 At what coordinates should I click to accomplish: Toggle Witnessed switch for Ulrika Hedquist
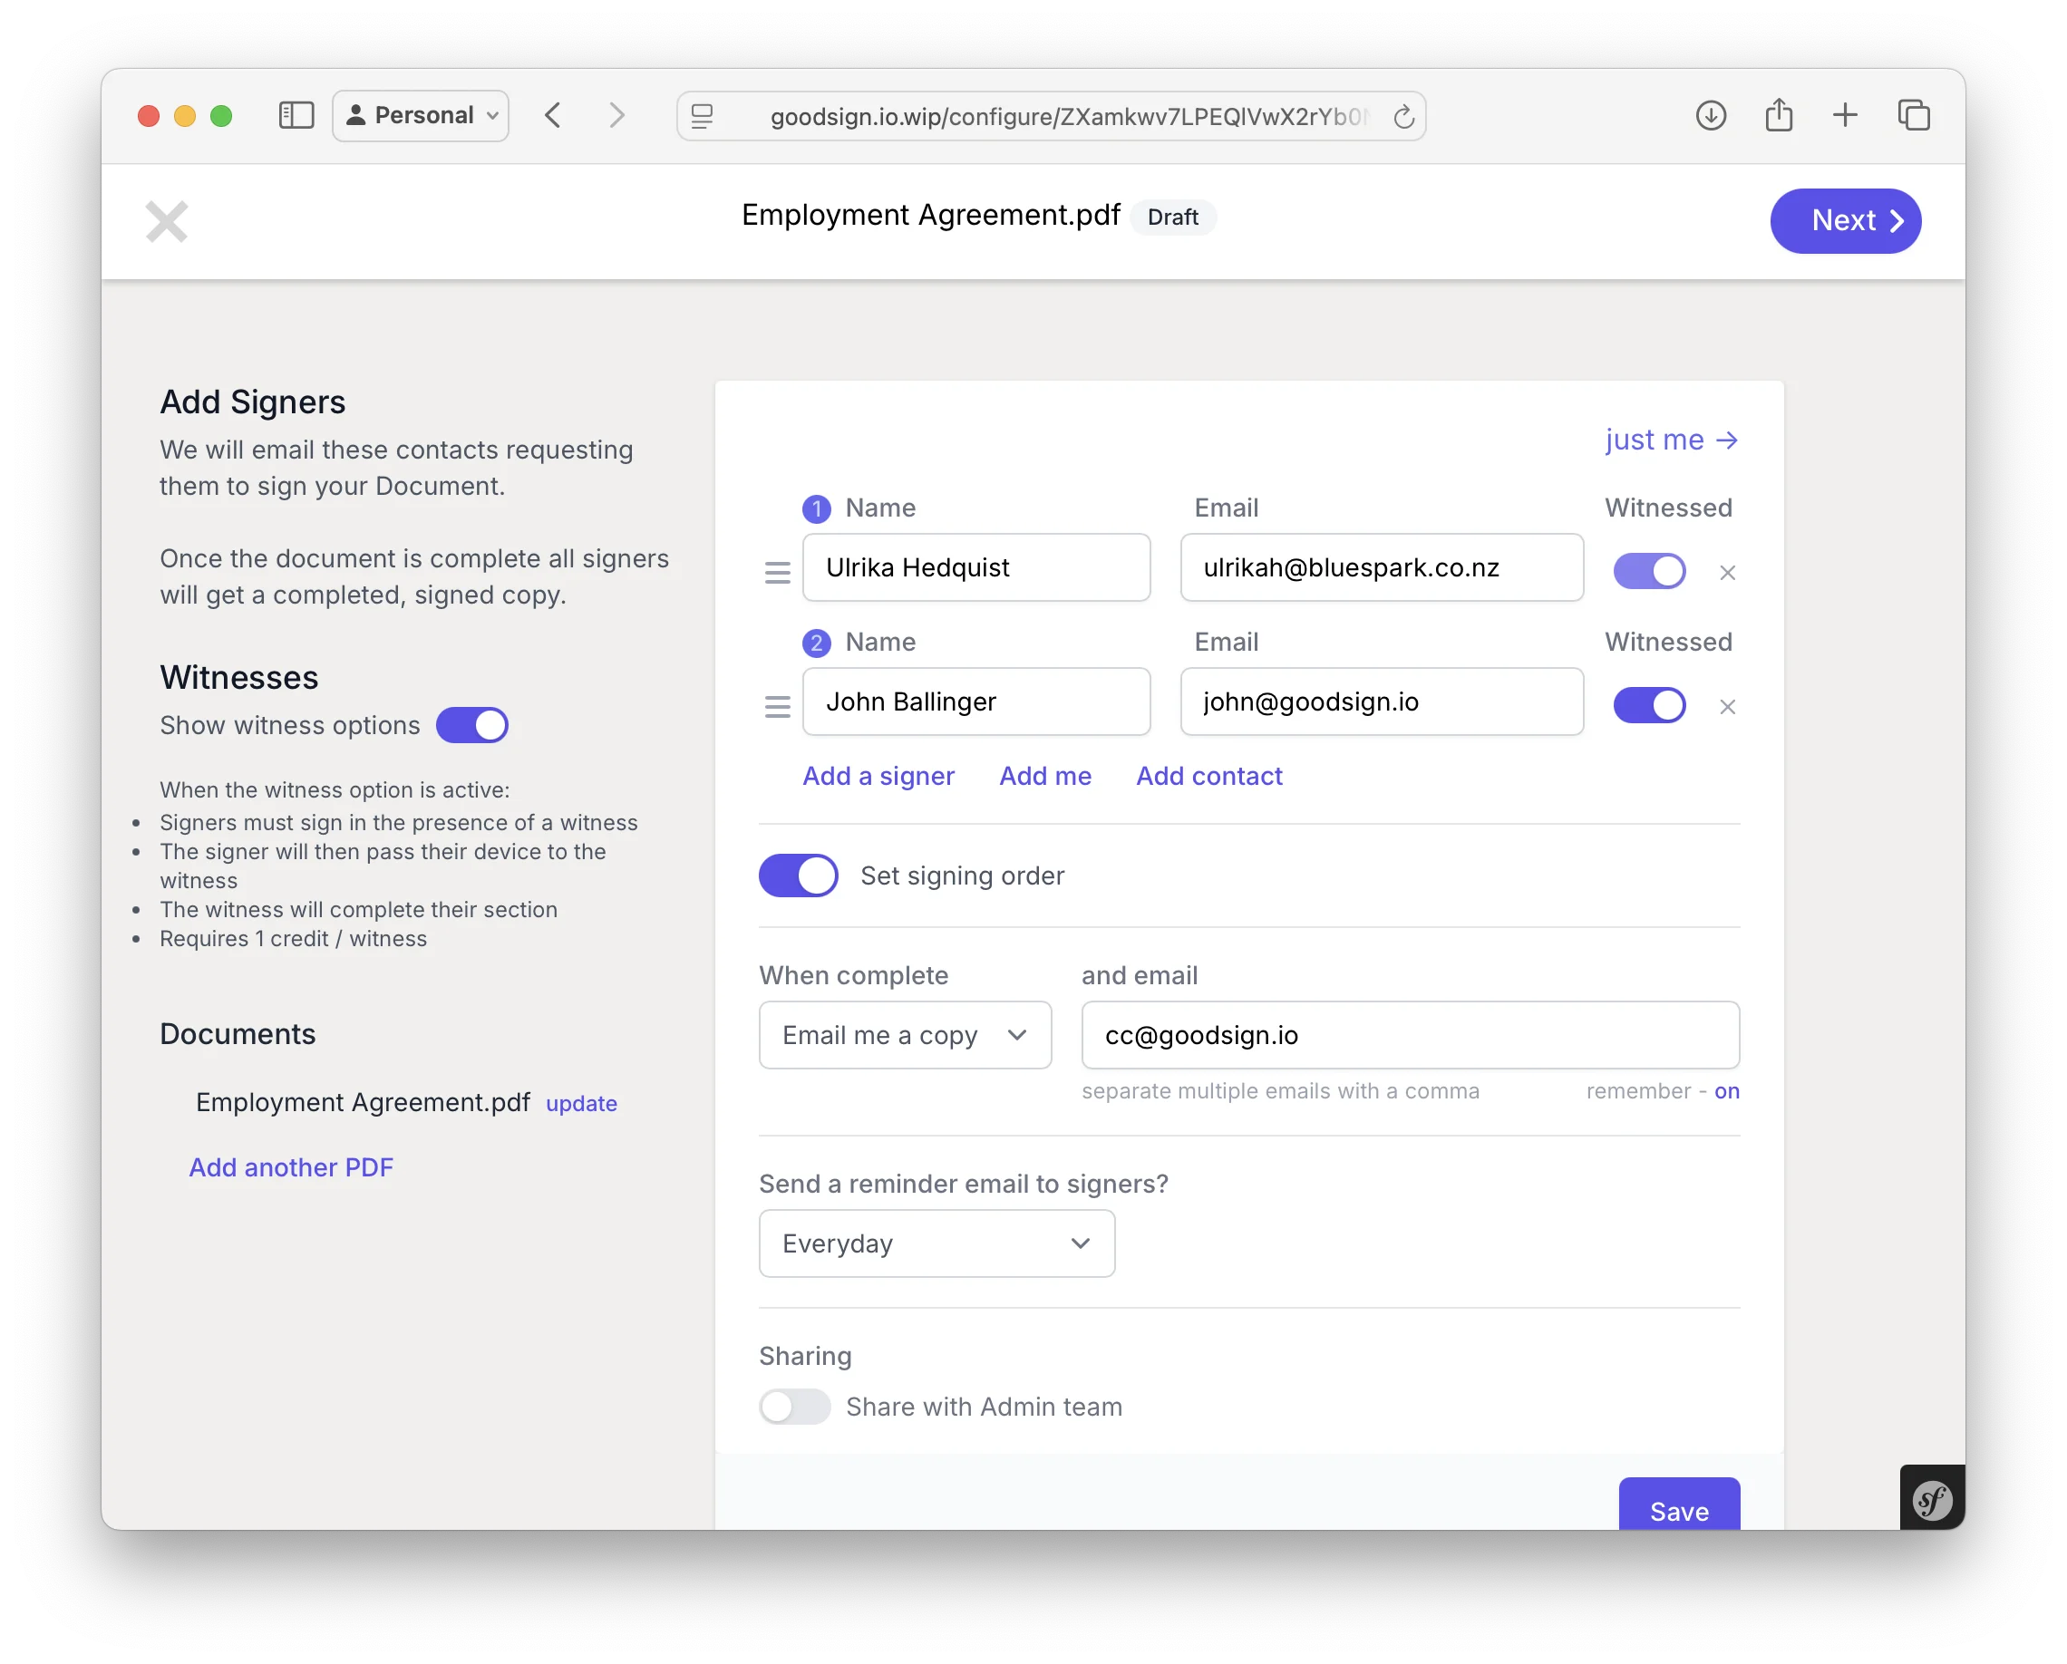(1649, 571)
